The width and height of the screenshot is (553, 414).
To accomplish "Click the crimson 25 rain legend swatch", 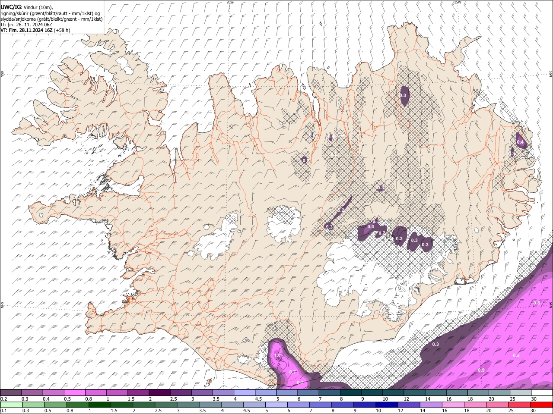I will 519,405.
